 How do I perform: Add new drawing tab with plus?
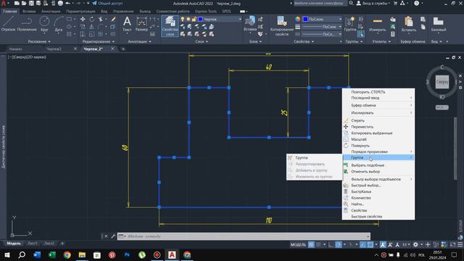123,49
